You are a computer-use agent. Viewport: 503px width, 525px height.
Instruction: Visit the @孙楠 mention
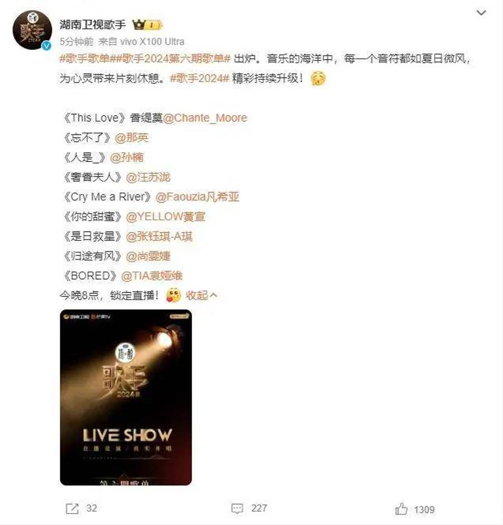[x=126, y=157]
